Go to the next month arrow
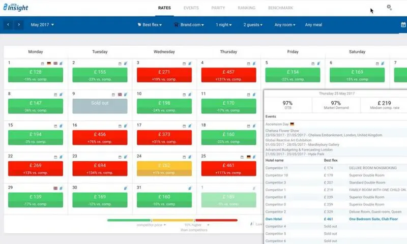Screen dimensions: 407x244 pos(19,24)
